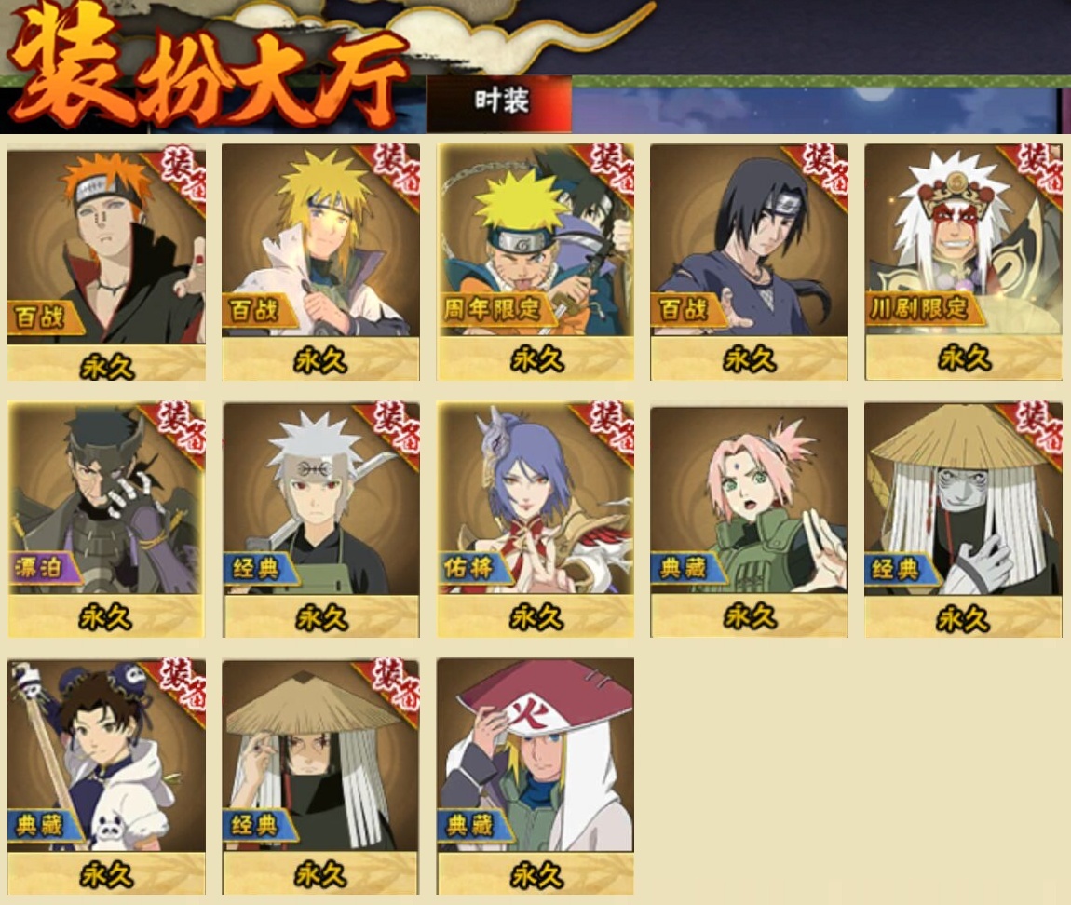The width and height of the screenshot is (1071, 905).
Task: Click the 川剧限定 label badge
Action: (920, 309)
